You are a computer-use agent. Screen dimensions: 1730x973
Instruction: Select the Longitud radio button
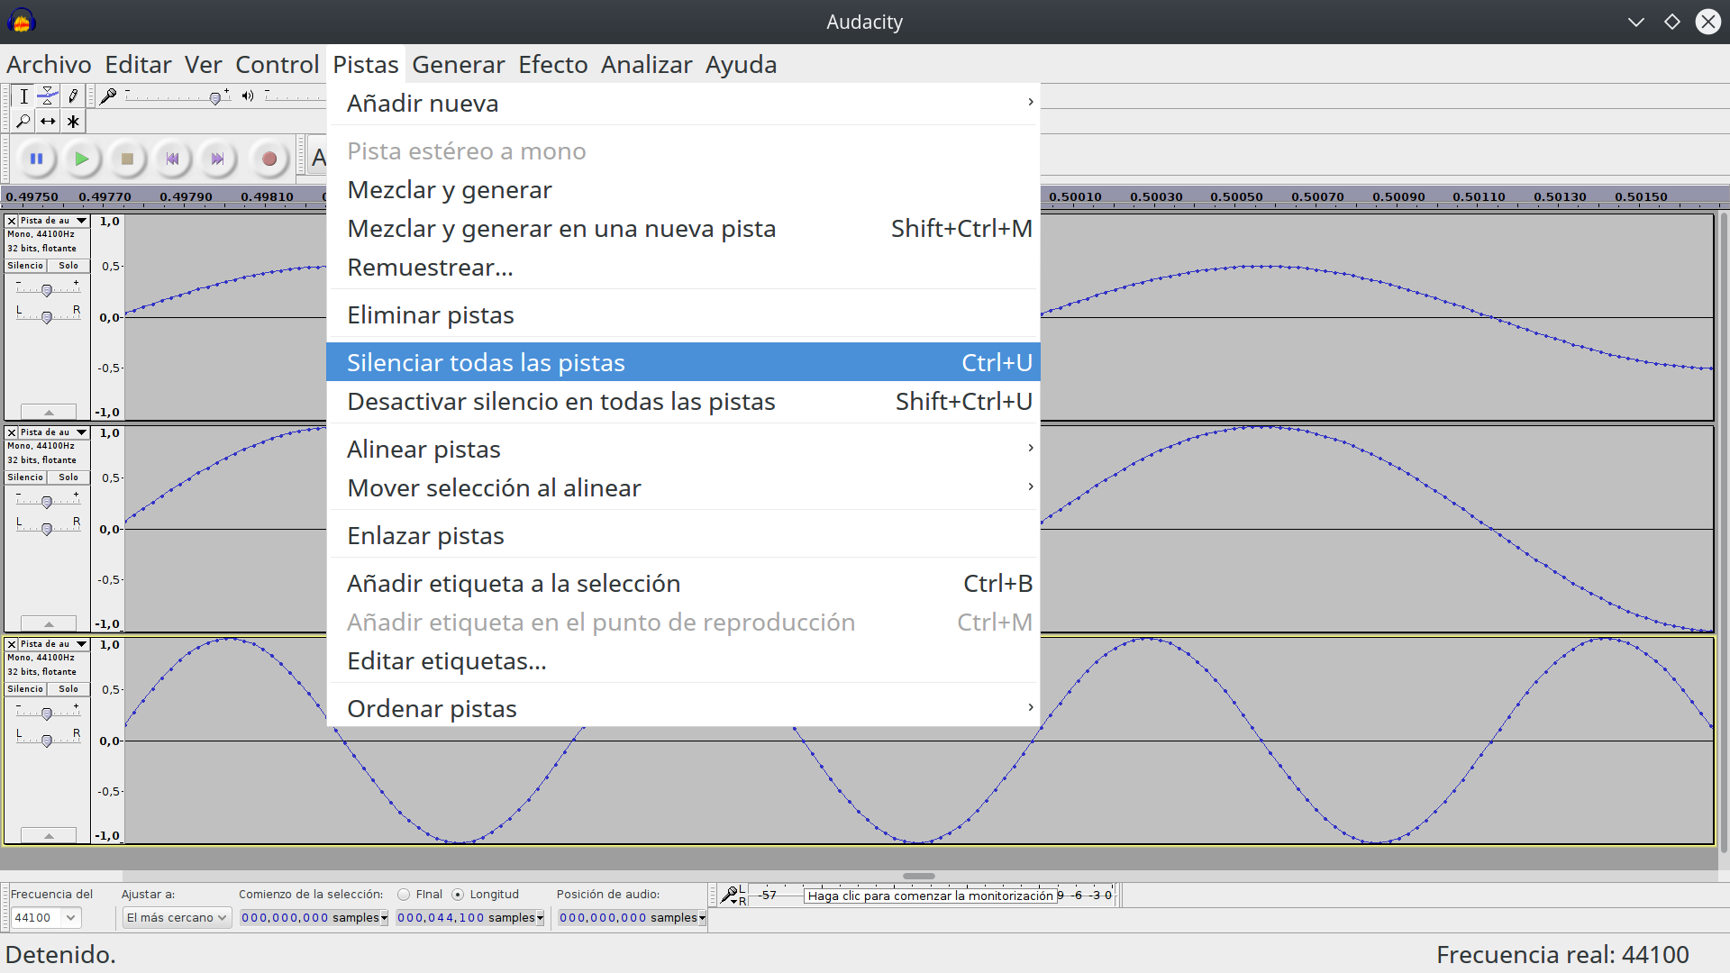(x=458, y=895)
